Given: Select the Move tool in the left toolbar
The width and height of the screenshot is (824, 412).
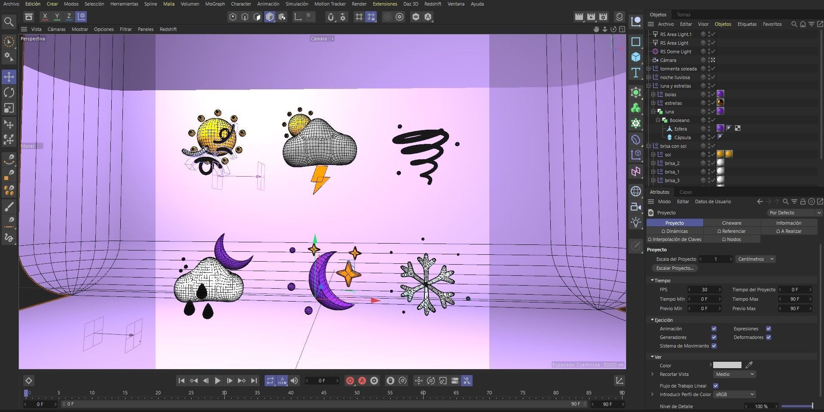Looking at the screenshot, I should coord(9,77).
